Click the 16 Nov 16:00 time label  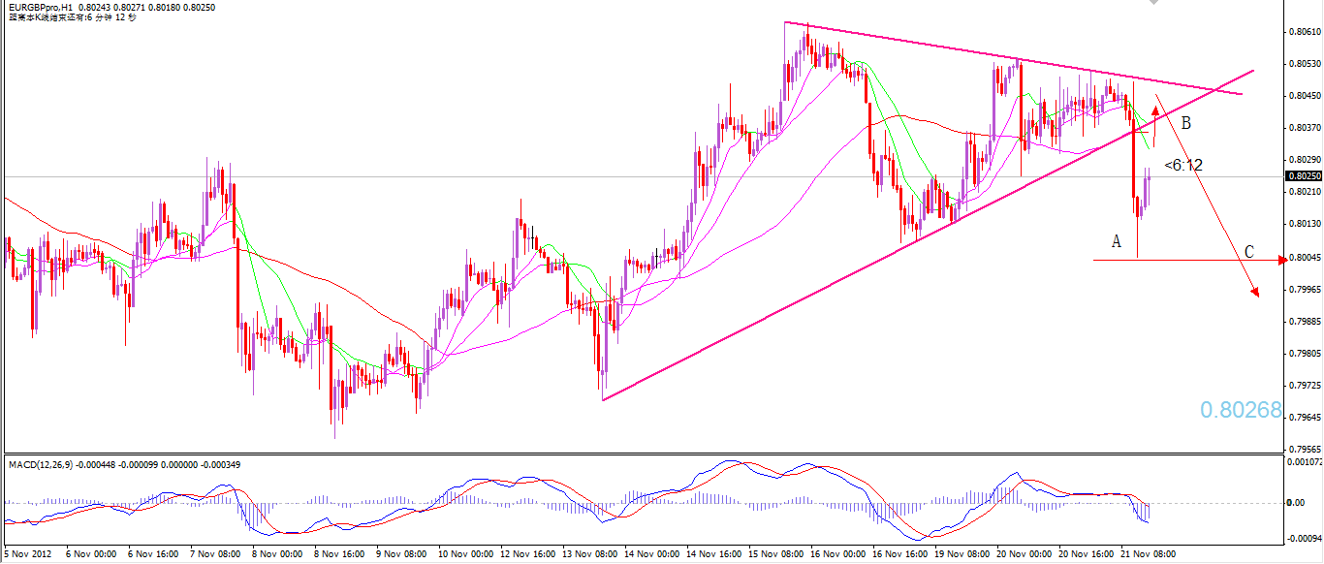pyautogui.click(x=899, y=555)
